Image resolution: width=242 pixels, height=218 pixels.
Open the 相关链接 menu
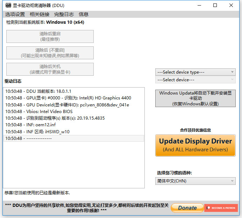pyautogui.click(x=40, y=14)
